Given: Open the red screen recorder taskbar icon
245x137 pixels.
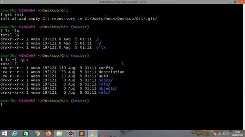Looking at the screenshot, I should (x=70, y=134).
